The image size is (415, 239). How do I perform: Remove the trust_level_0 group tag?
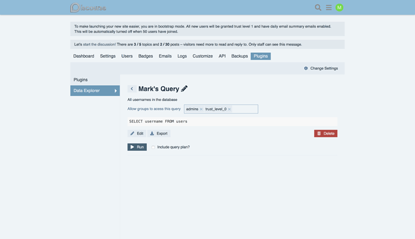pyautogui.click(x=230, y=109)
